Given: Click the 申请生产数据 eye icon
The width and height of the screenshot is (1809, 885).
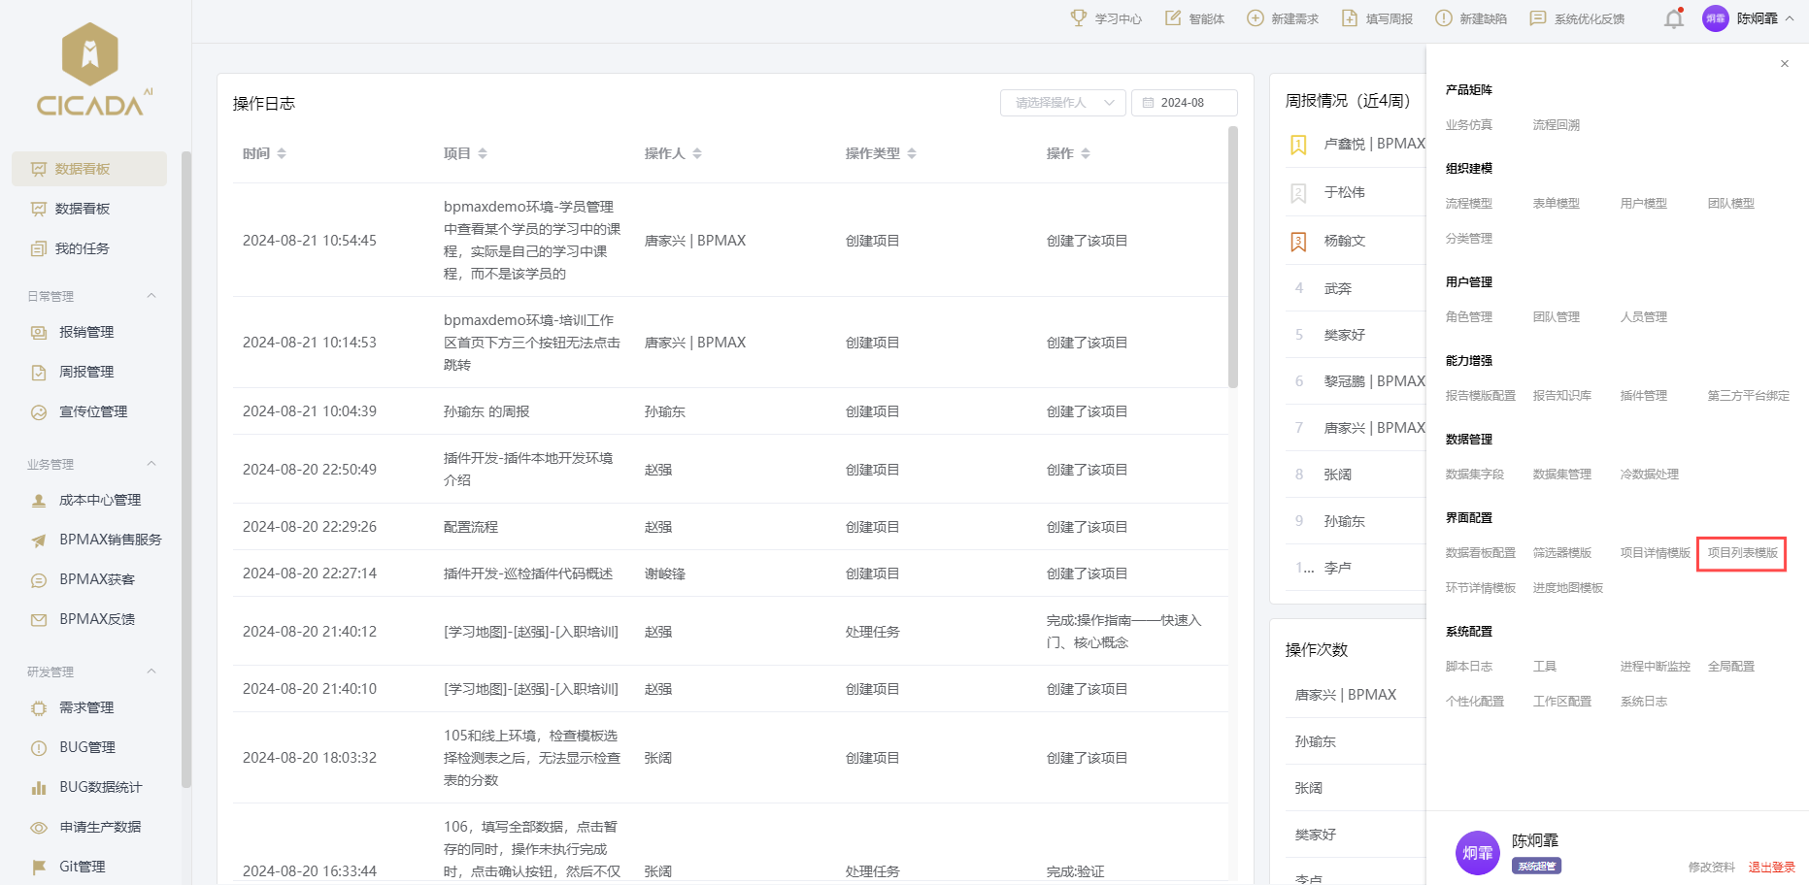Looking at the screenshot, I should [39, 828].
